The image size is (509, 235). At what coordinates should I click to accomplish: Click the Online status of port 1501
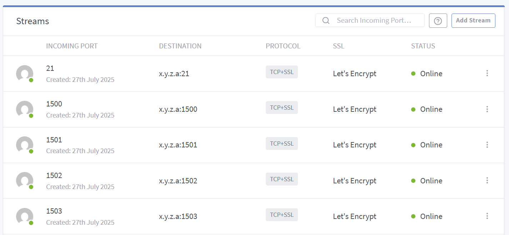pyautogui.click(x=431, y=145)
